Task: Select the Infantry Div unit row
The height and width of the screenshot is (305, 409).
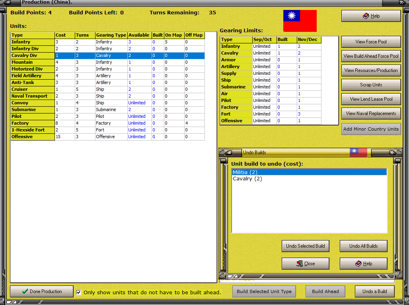Action: point(107,49)
